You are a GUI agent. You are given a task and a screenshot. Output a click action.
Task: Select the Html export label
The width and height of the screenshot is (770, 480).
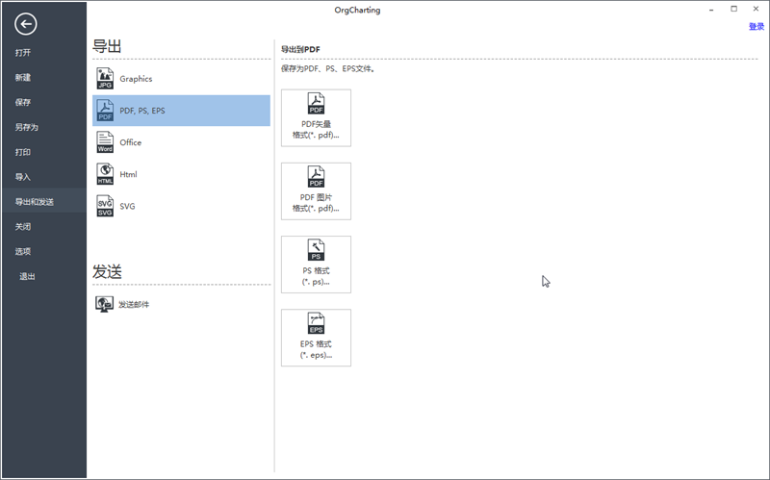point(129,174)
